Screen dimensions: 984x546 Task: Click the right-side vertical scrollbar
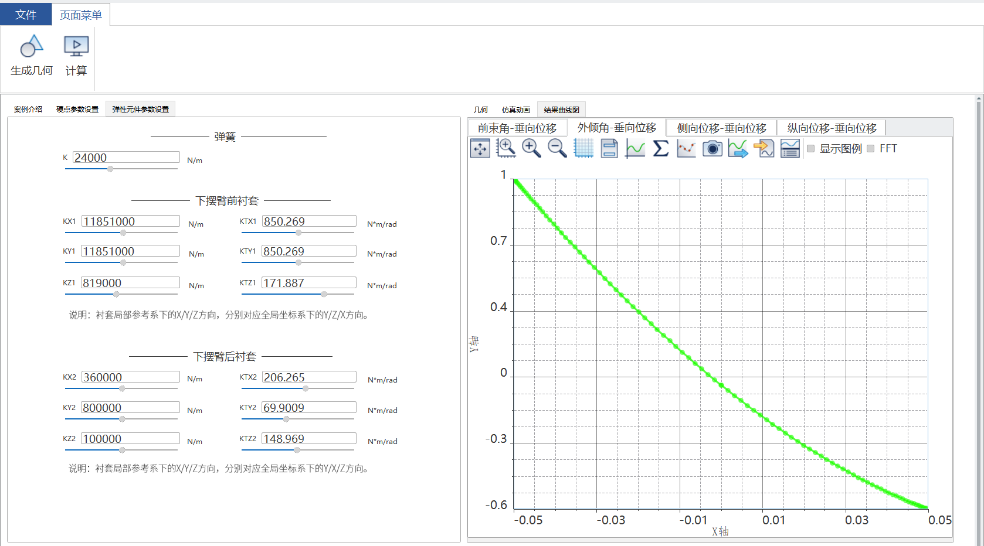979,320
